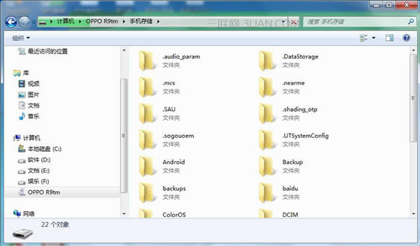Open the 音乐 library
Image resolution: width=420 pixels, height=246 pixels.
click(x=34, y=116)
